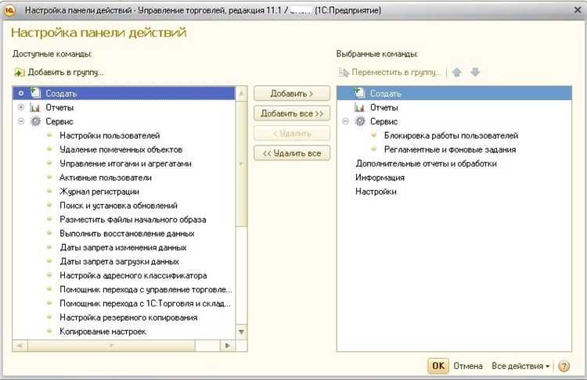
Task: Select Журнал регистрации item
Action: pyautogui.click(x=99, y=192)
